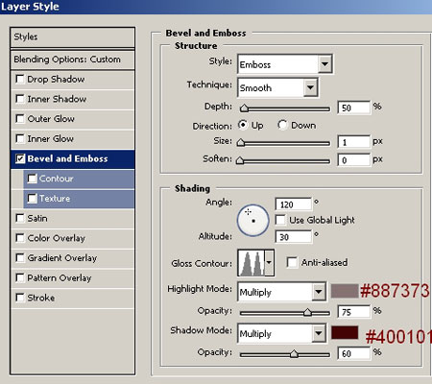The height and width of the screenshot is (384, 432).
Task: Enable Anti-aliased gloss contour checkbox
Action: (292, 262)
